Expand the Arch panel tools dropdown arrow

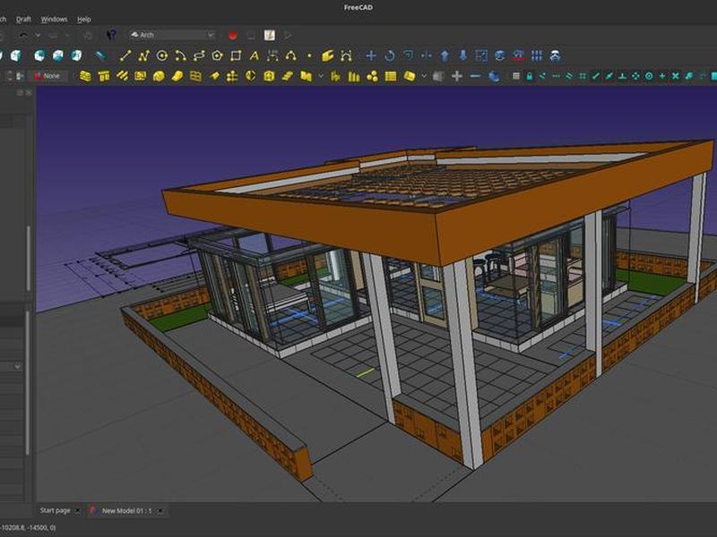pyautogui.click(x=321, y=76)
